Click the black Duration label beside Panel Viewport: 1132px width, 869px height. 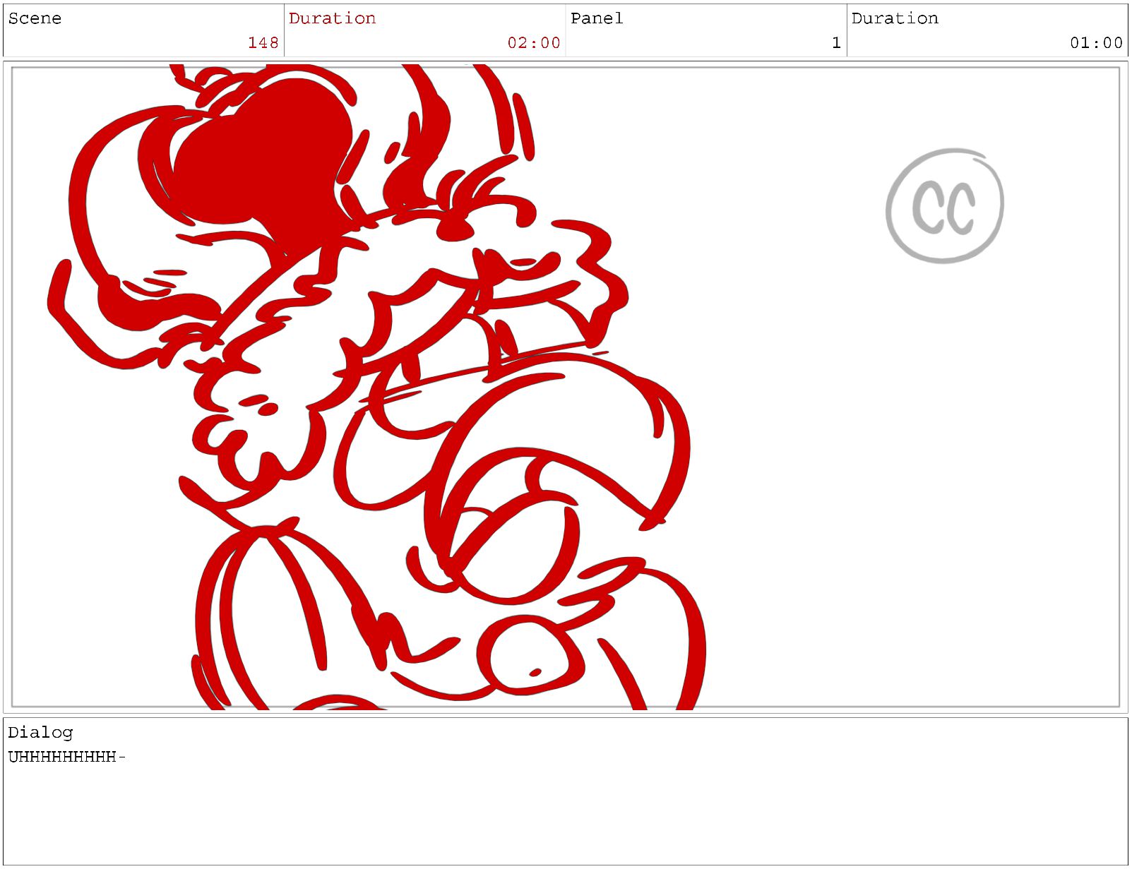(x=895, y=18)
